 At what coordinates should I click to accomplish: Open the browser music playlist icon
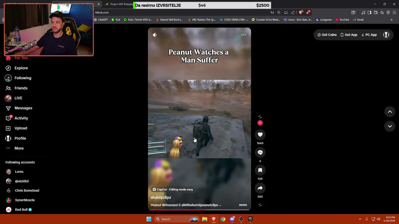tap(363, 12)
